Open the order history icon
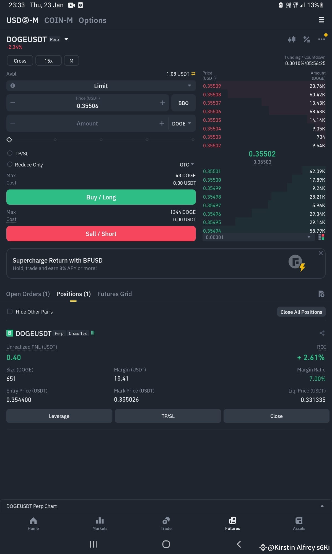The width and height of the screenshot is (332, 554). pyautogui.click(x=321, y=294)
